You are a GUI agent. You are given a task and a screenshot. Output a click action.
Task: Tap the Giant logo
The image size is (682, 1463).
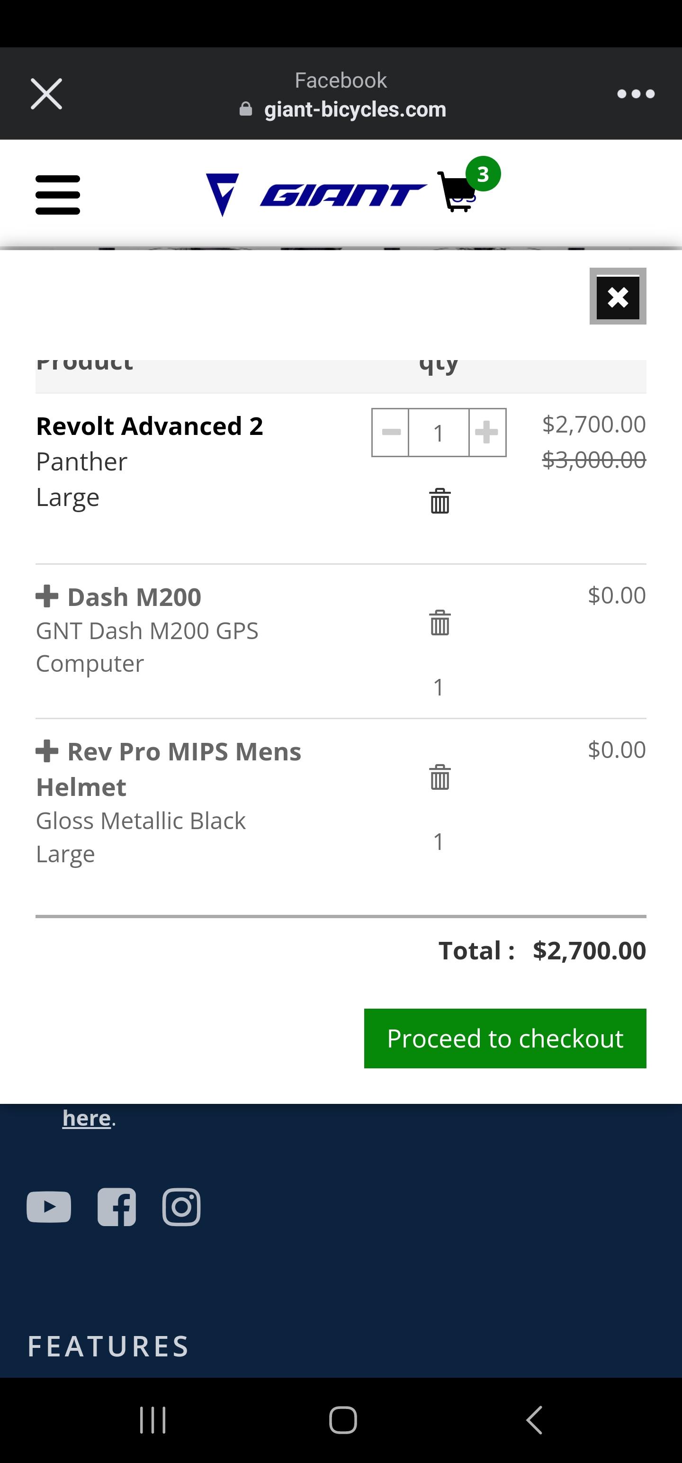[x=316, y=195]
